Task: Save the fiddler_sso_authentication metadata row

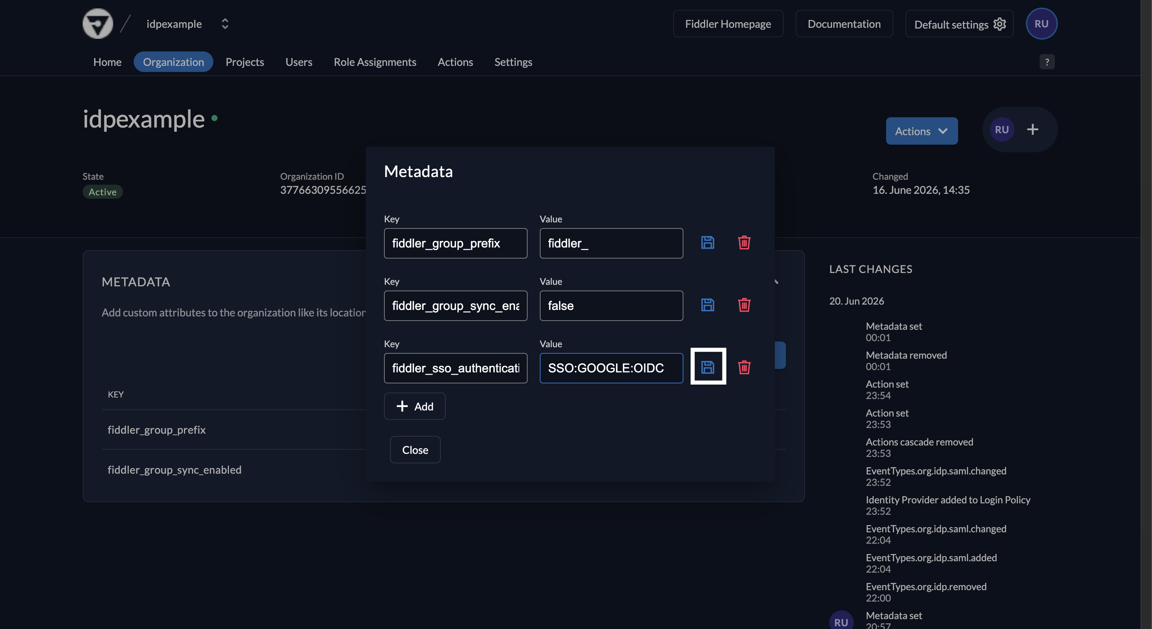Action: pyautogui.click(x=707, y=367)
